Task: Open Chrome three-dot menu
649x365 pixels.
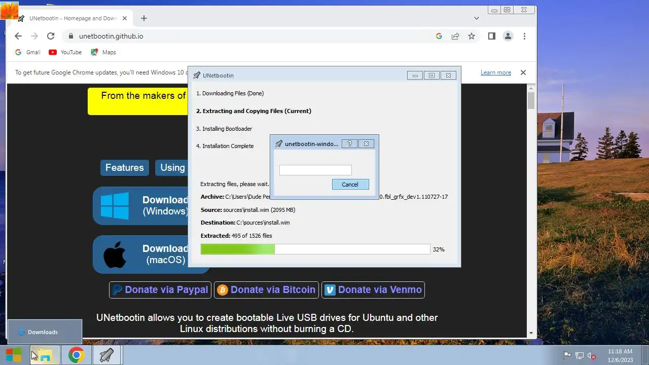Action: pos(524,36)
